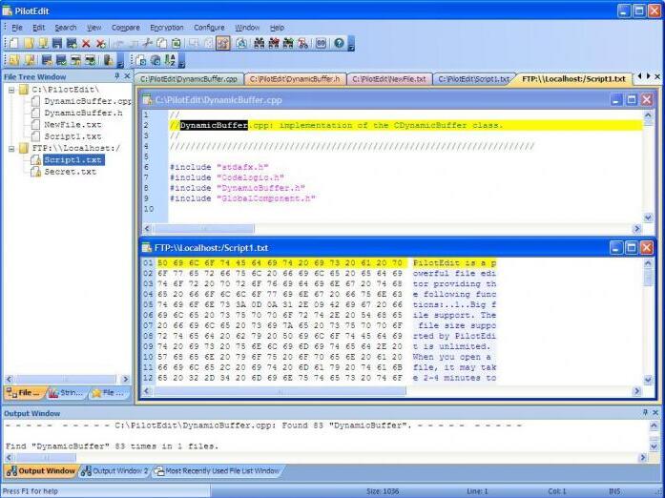Click the Redo arrow toolbar icon

133,43
